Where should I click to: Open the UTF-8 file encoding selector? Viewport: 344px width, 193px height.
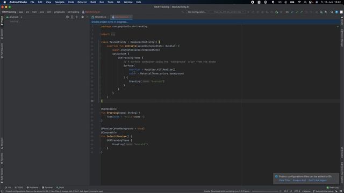(x=297, y=191)
